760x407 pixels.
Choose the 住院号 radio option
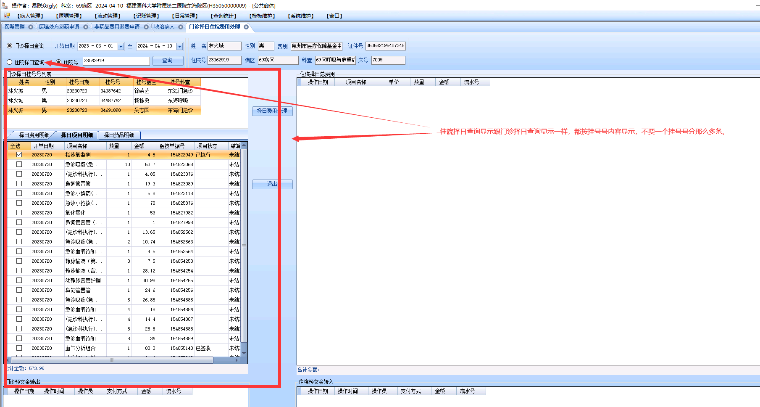[x=59, y=62]
